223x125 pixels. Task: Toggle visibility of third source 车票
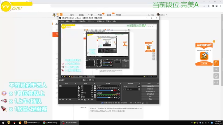point(92,90)
